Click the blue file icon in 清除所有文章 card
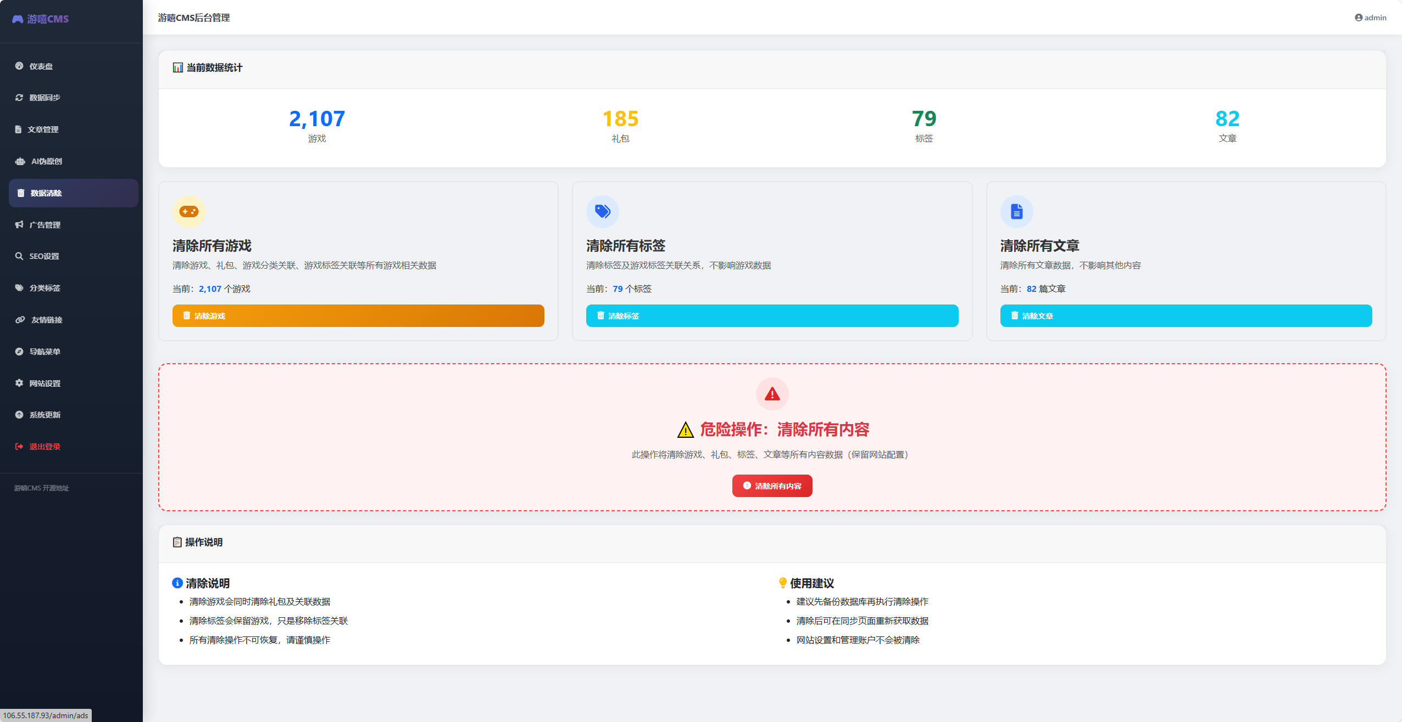This screenshot has height=722, width=1402. click(1017, 212)
